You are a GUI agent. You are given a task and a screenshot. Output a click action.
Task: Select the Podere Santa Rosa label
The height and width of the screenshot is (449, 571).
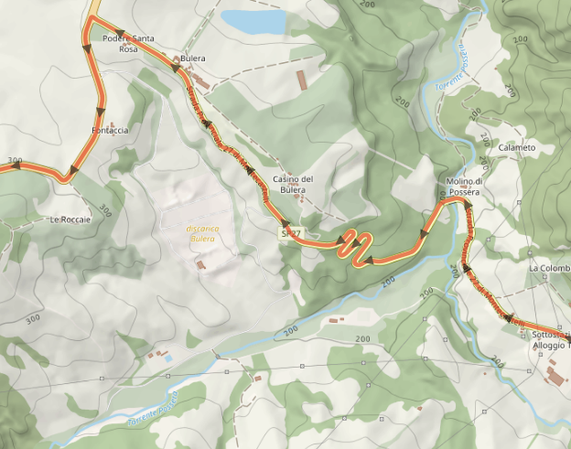coord(128,44)
